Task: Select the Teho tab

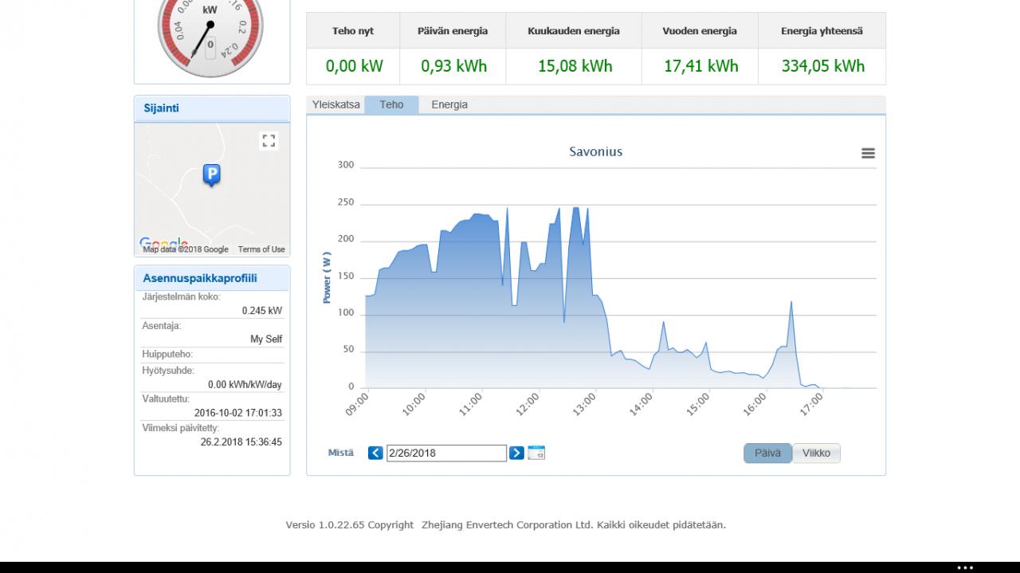Action: click(x=391, y=104)
